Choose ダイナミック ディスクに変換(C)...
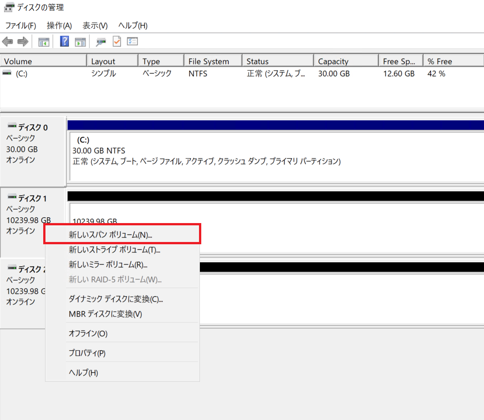Image resolution: width=484 pixels, height=420 pixels. coord(122,299)
